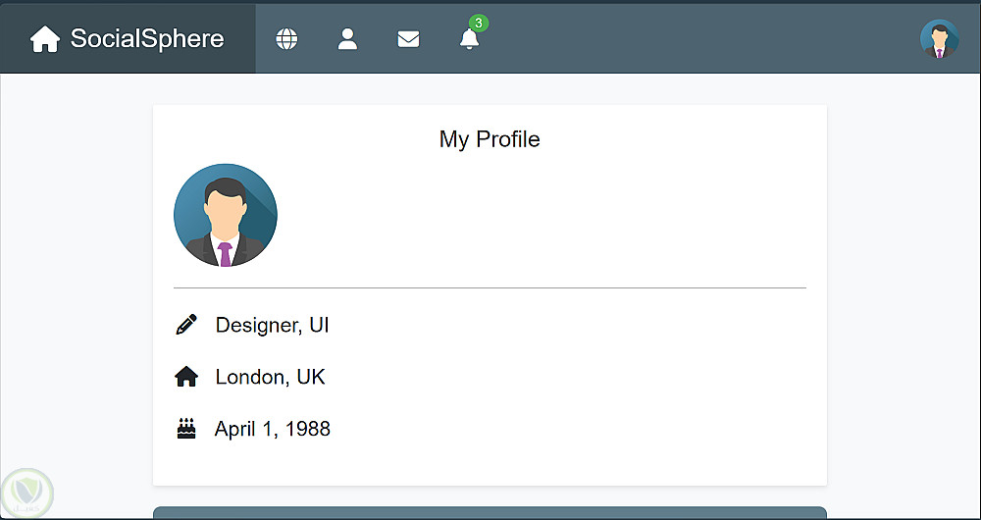The width and height of the screenshot is (981, 520).
Task: Select the large profile picture in the card
Action: point(226,215)
